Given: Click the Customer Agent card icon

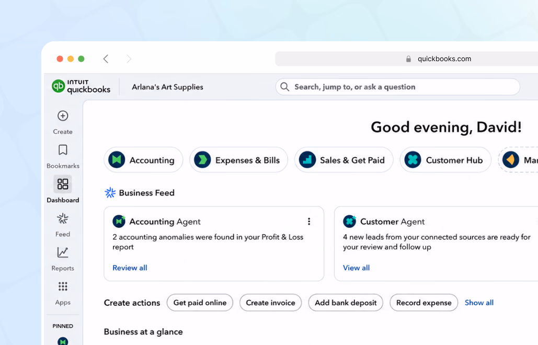Looking at the screenshot, I should click(x=350, y=221).
